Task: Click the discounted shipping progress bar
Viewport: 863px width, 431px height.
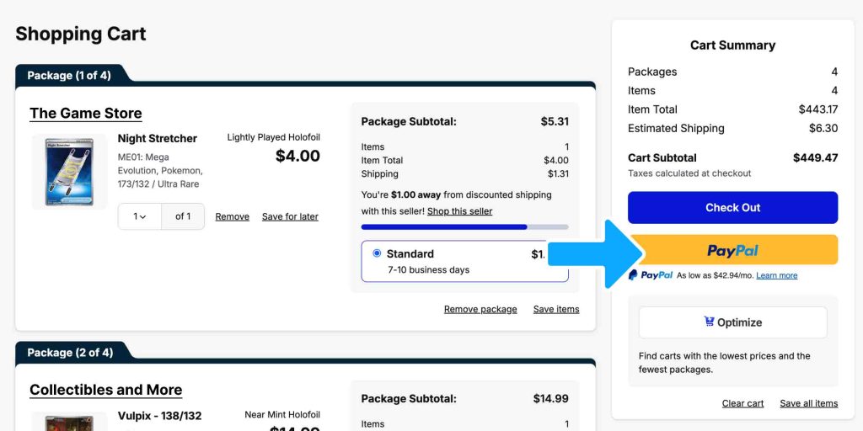Action: (464, 226)
